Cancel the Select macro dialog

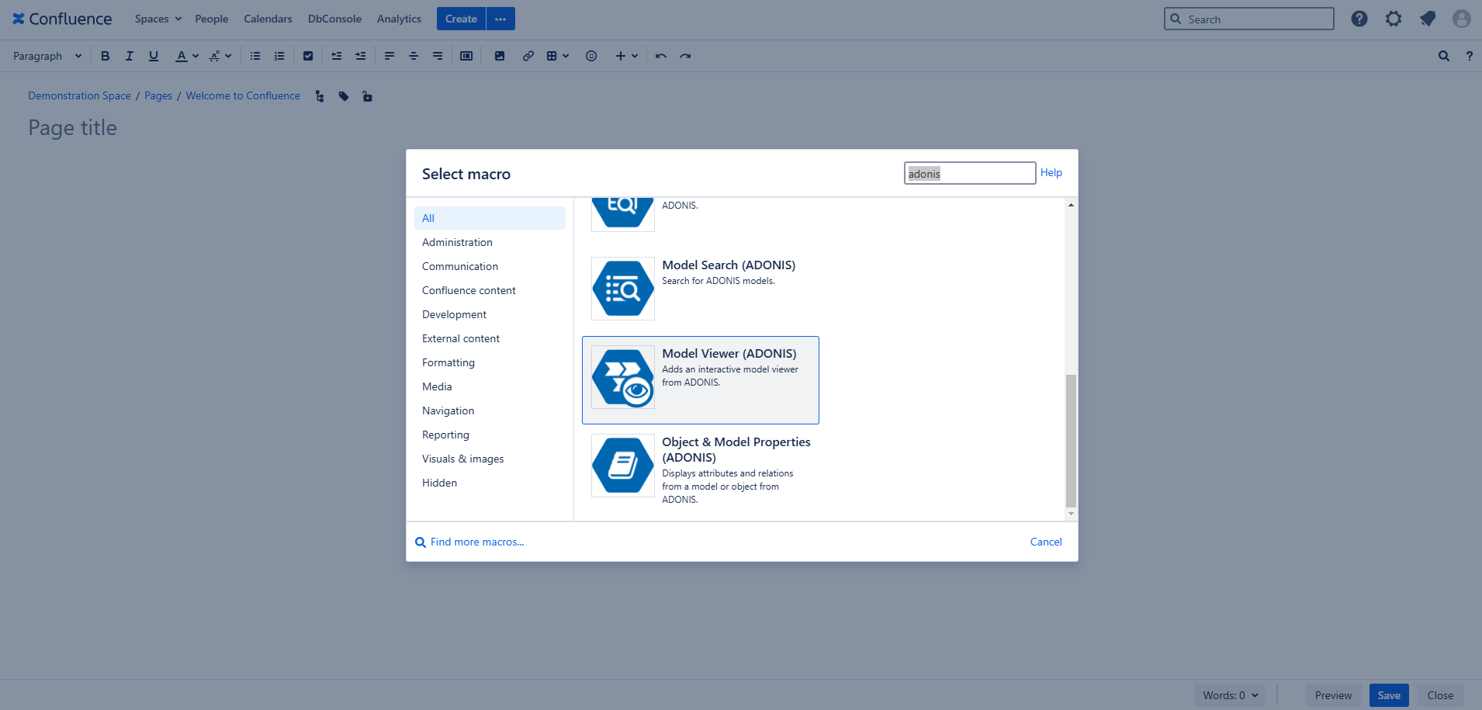point(1045,542)
